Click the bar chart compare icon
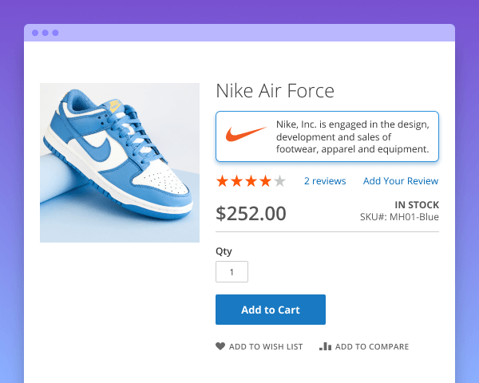The width and height of the screenshot is (479, 383). point(325,346)
